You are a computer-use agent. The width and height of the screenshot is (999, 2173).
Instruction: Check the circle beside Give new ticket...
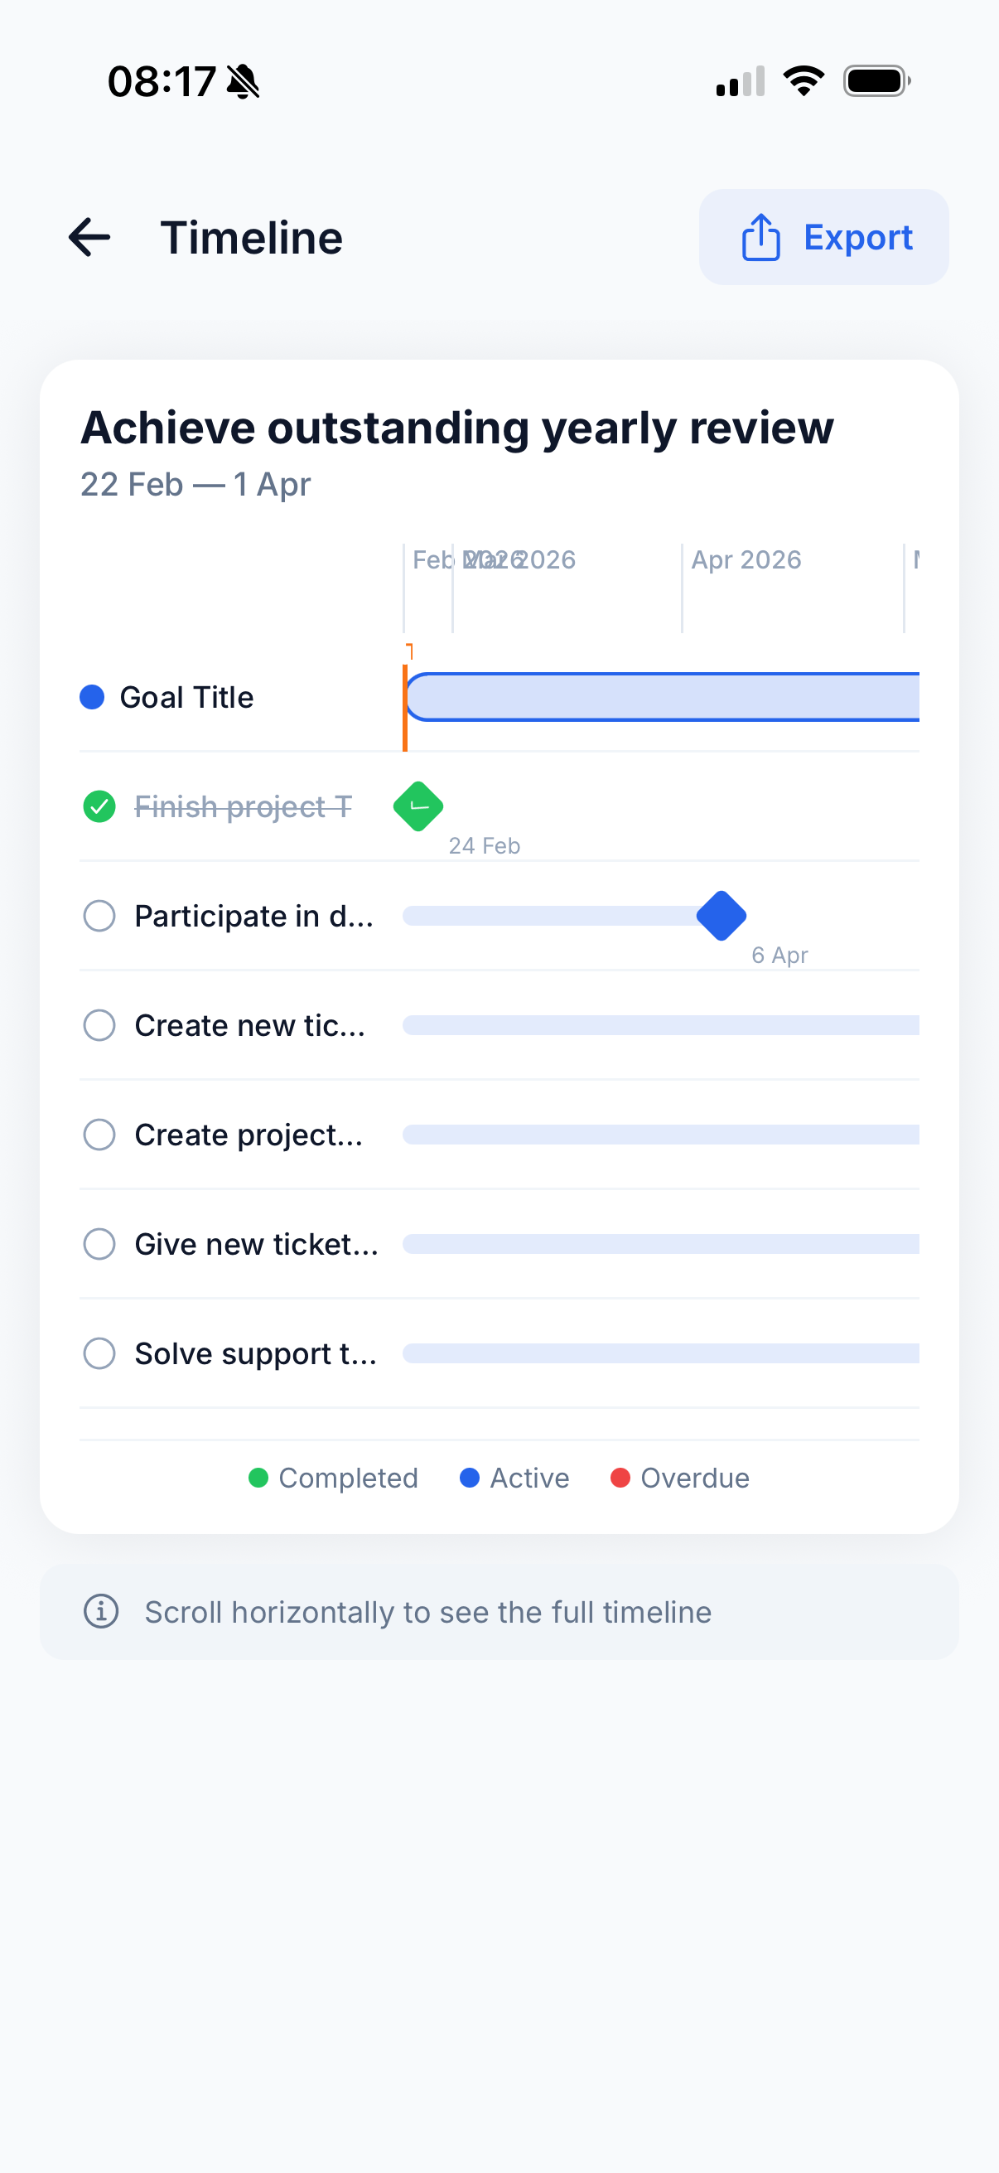pos(99,1243)
